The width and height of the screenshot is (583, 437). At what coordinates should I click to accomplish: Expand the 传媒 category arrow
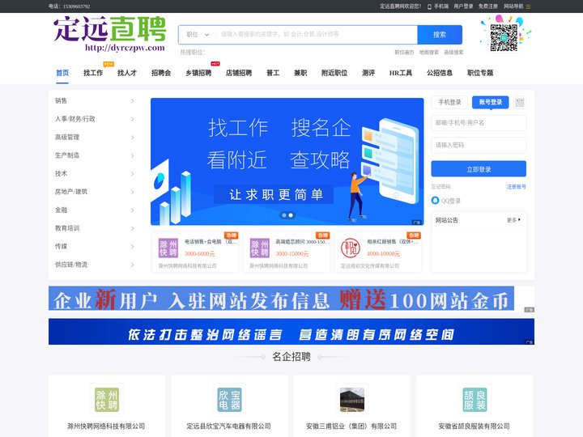pyautogui.click(x=132, y=246)
